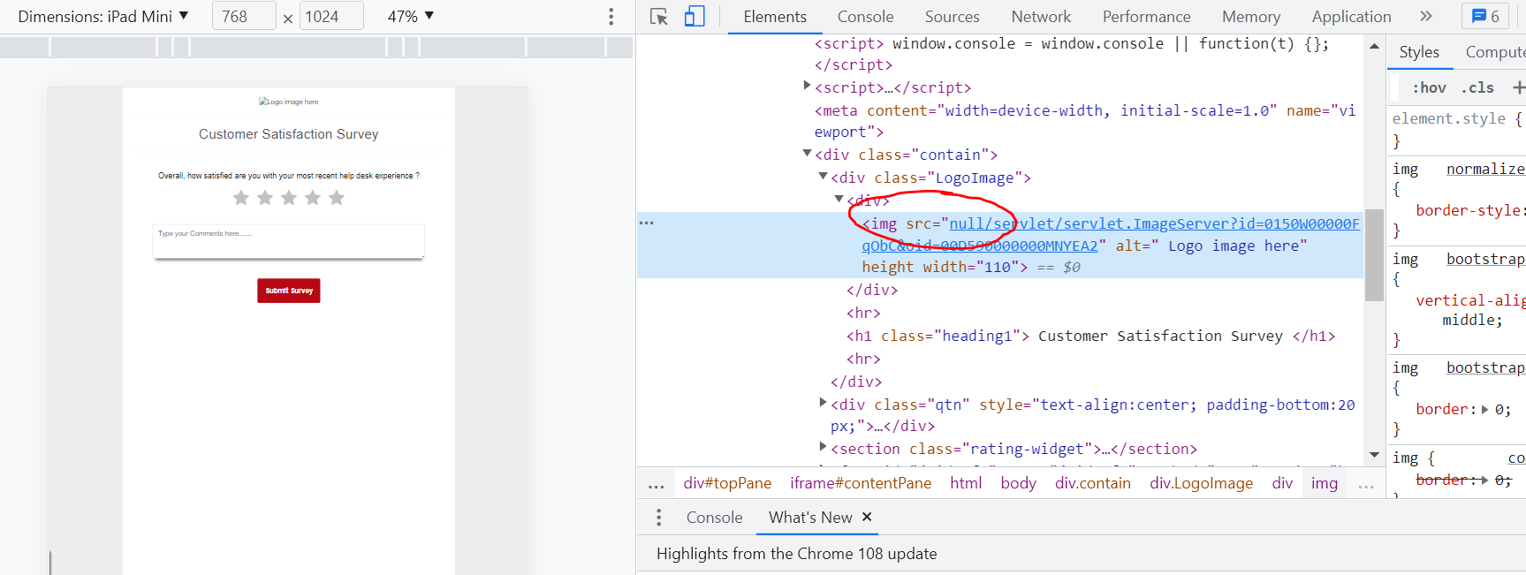
Task: Toggle the device toolbar icon
Action: coord(695,17)
